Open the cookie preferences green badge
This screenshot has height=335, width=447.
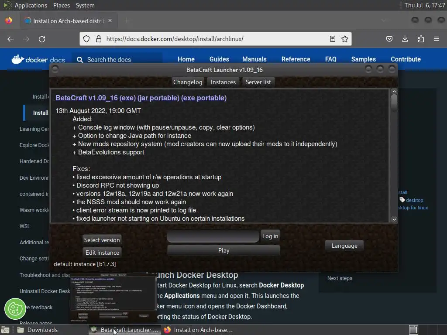tap(15, 309)
